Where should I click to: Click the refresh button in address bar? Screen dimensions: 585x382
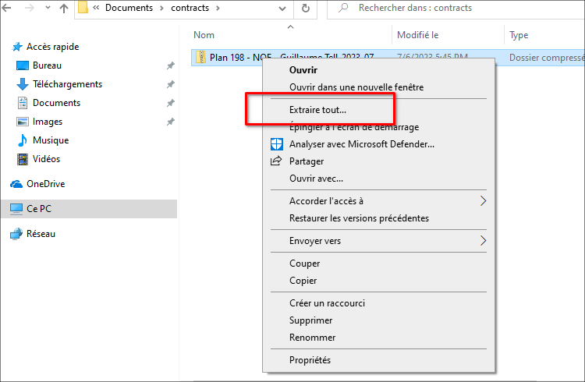point(305,9)
